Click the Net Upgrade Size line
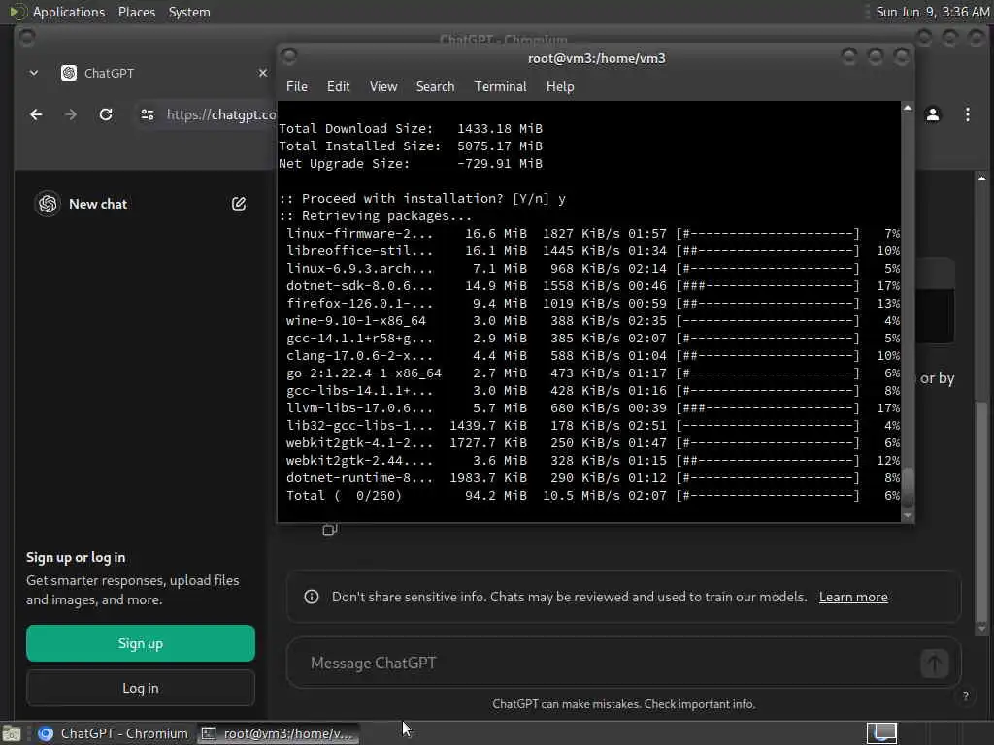The image size is (994, 745). coord(411,163)
